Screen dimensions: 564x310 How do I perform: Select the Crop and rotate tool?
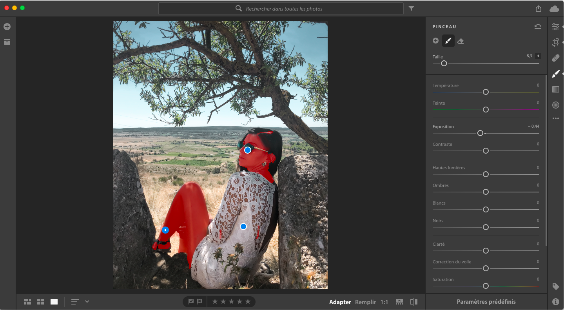tap(555, 42)
